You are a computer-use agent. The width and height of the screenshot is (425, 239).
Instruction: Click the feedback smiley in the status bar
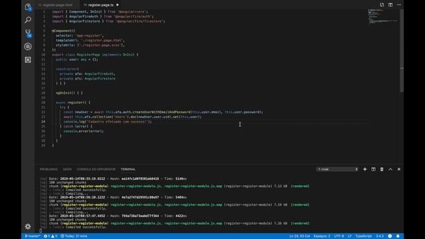[390, 236]
